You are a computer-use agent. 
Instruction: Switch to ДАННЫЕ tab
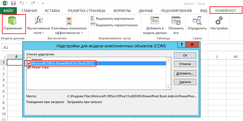coord(146,11)
